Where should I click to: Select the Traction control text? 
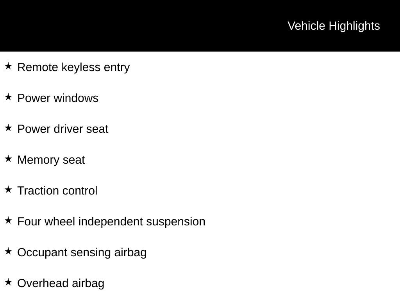[57, 191]
